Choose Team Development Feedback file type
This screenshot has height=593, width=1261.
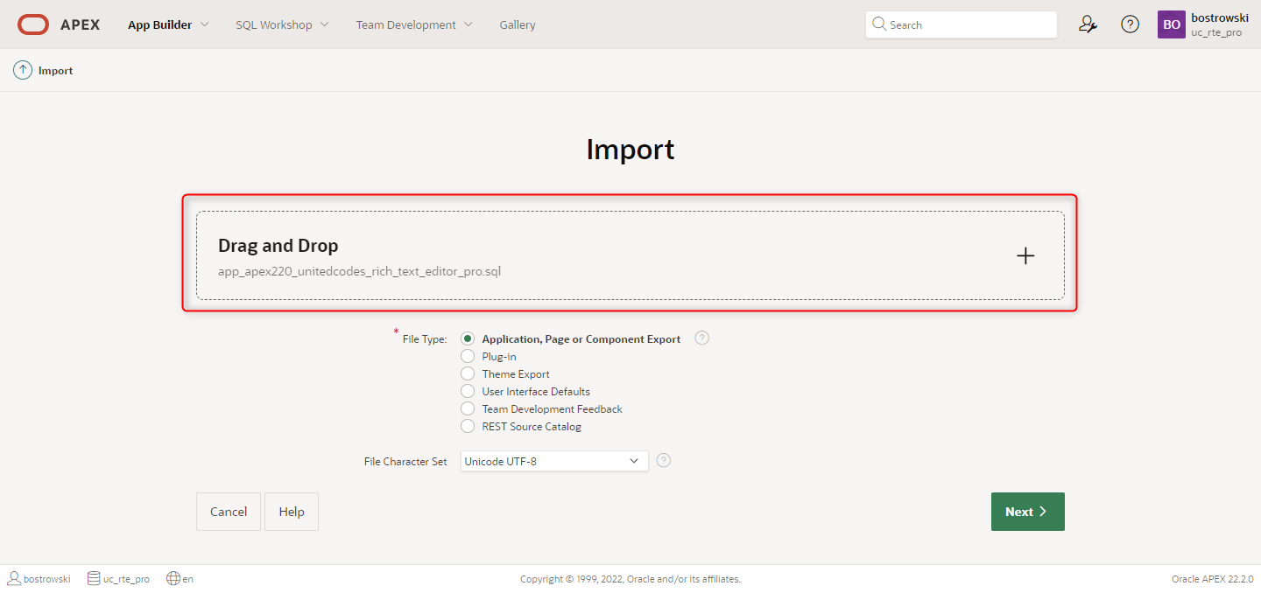468,408
